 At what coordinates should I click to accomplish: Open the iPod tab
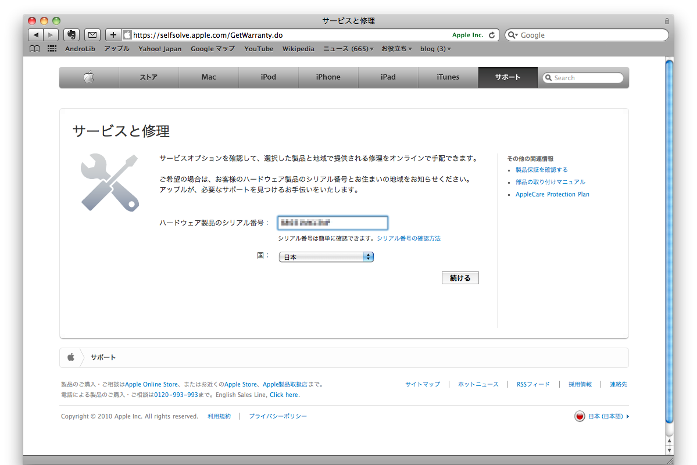click(269, 77)
